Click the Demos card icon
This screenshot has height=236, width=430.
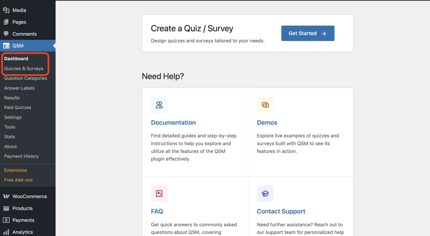[265, 105]
